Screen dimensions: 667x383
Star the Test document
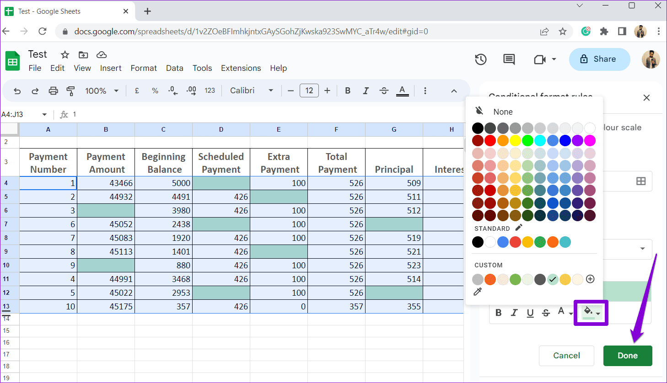[x=65, y=55]
